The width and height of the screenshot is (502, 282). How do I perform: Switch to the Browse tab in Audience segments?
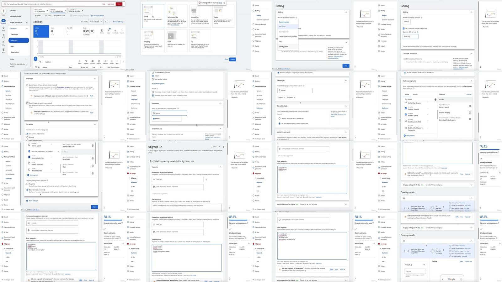click(415, 94)
